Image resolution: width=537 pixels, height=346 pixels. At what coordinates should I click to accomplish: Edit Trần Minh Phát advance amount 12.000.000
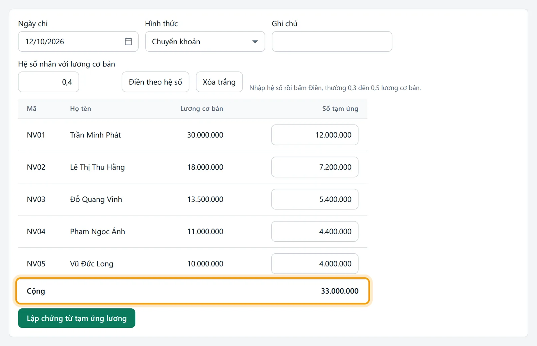point(315,135)
